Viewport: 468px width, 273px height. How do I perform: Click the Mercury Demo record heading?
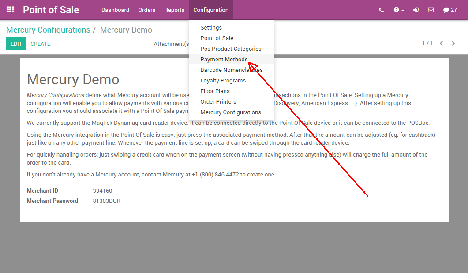[x=73, y=79]
